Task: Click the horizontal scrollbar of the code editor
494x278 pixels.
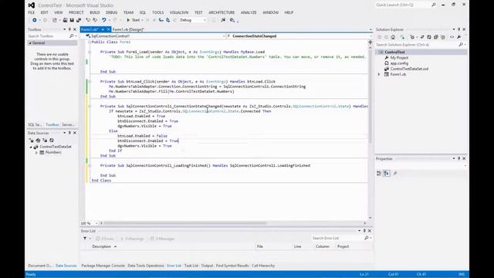Action: 185,223
